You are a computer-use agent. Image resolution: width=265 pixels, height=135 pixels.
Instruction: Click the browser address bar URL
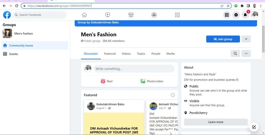59,6
